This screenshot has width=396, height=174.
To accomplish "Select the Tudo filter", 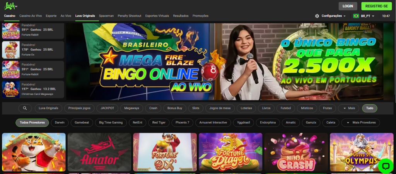I will coord(370,108).
